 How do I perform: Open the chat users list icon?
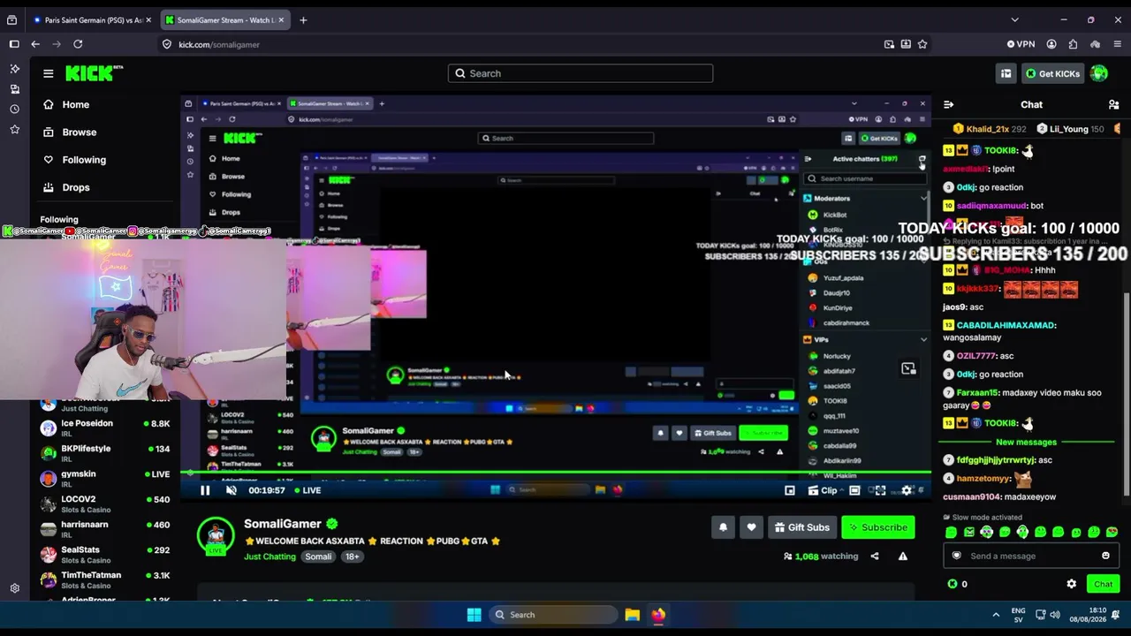1113,104
